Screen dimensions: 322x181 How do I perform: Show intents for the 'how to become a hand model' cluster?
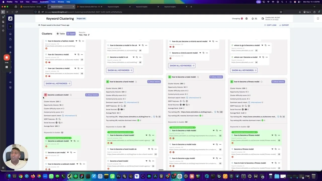[x=154, y=82]
